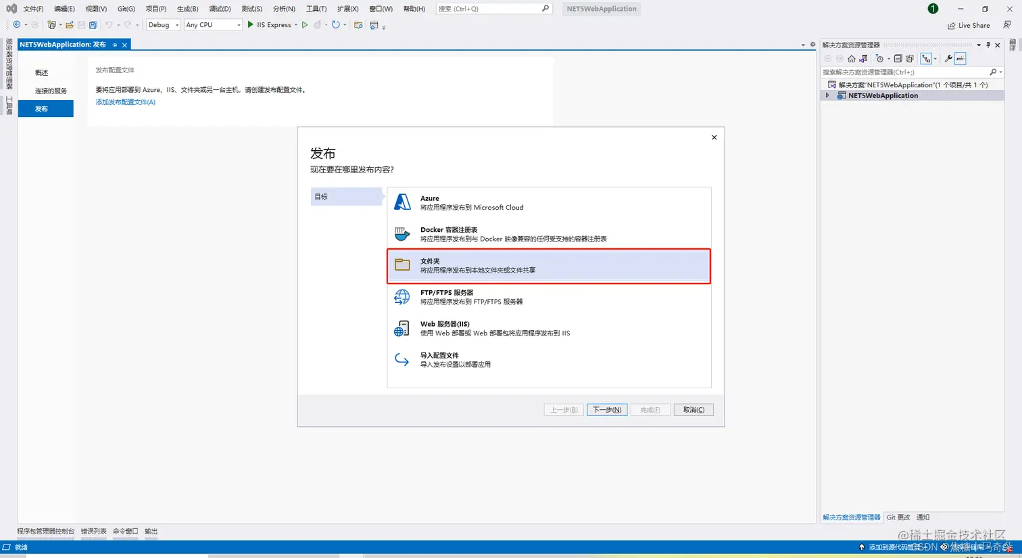Click the pending changes filter clock icon

coord(879,59)
